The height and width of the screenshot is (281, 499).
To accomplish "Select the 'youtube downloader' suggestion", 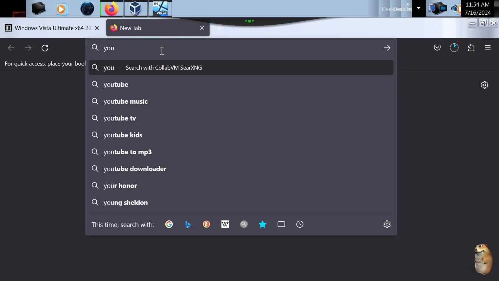I will click(241, 169).
